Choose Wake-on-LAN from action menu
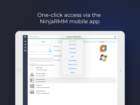The height and width of the screenshot is (105, 140). (x=73, y=64)
